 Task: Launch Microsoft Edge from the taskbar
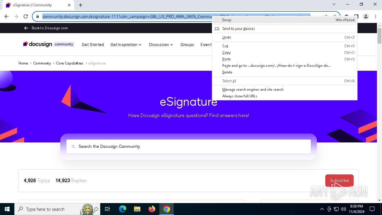point(123,209)
